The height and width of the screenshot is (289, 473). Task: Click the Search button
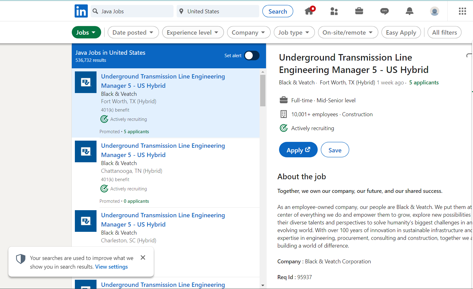click(278, 11)
